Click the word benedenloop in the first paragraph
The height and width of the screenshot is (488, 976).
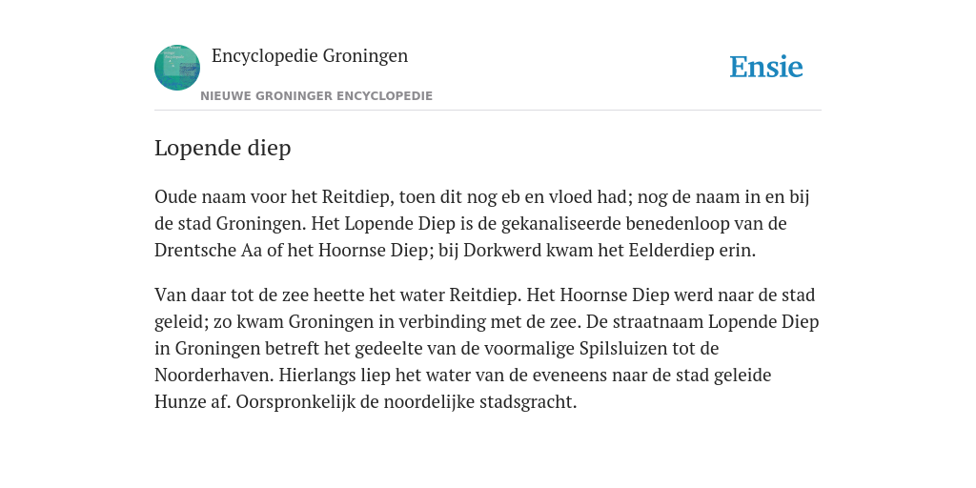(678, 223)
